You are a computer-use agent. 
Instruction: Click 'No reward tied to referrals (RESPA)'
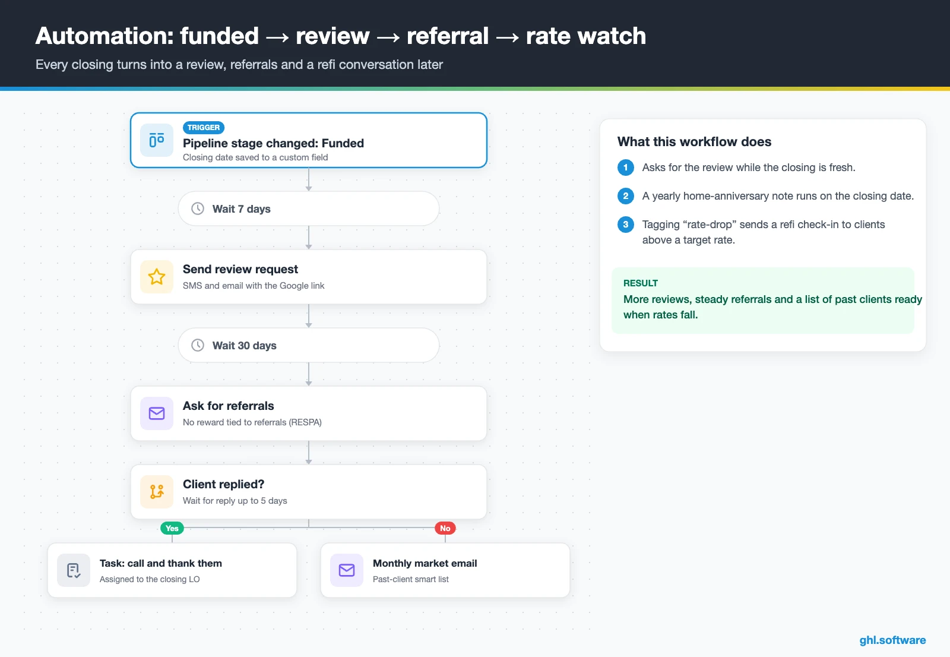(x=252, y=422)
